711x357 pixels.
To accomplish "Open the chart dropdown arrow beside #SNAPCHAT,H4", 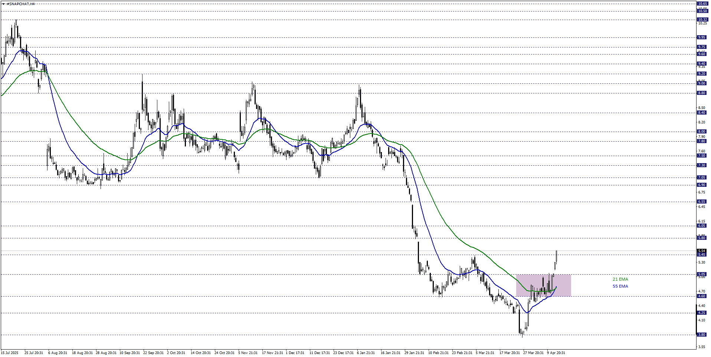I will (x=3, y=4).
